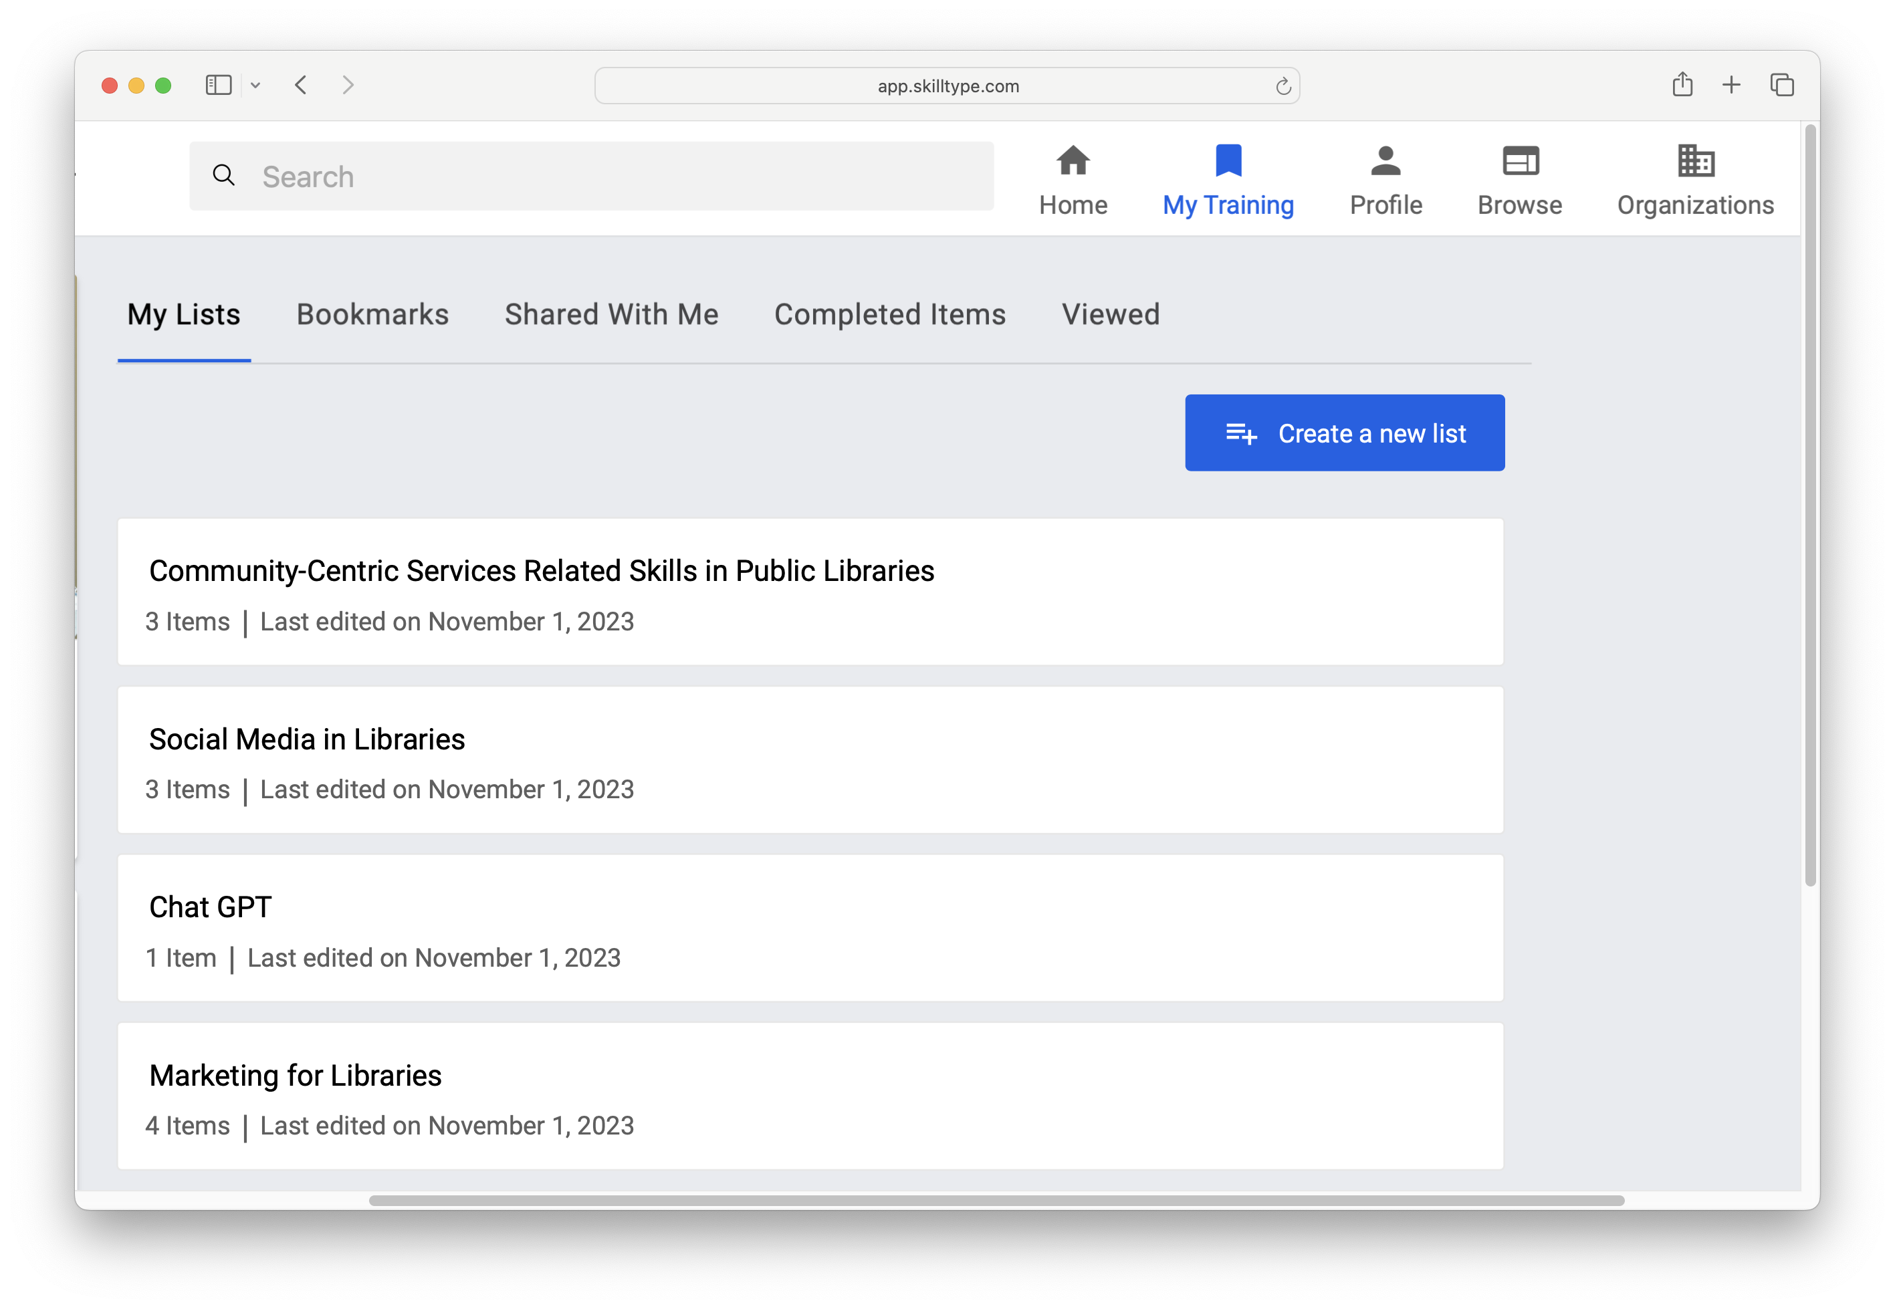The width and height of the screenshot is (1895, 1309).
Task: Click the horizontal scrollbar at the bottom
Action: coord(996,1201)
